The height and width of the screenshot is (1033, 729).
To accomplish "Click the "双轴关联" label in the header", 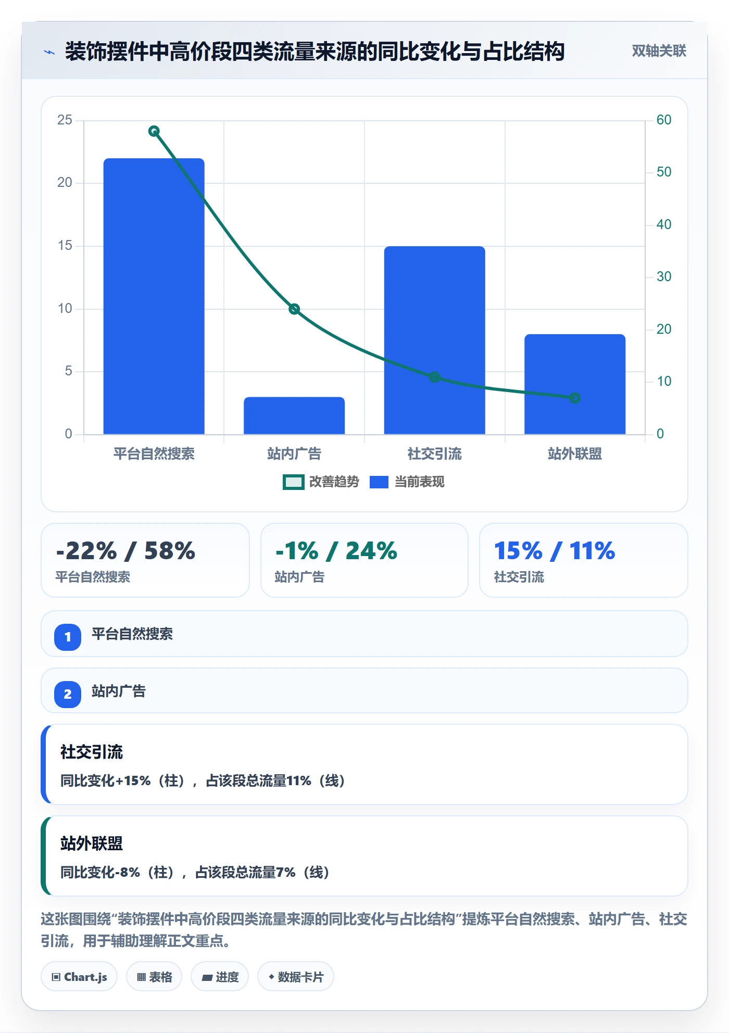I will 659,51.
